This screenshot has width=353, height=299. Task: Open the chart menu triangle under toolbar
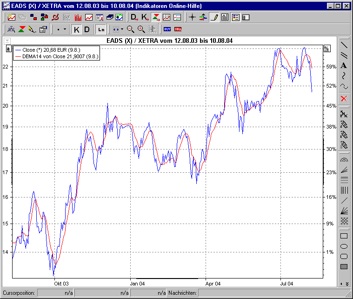click(x=7, y=41)
